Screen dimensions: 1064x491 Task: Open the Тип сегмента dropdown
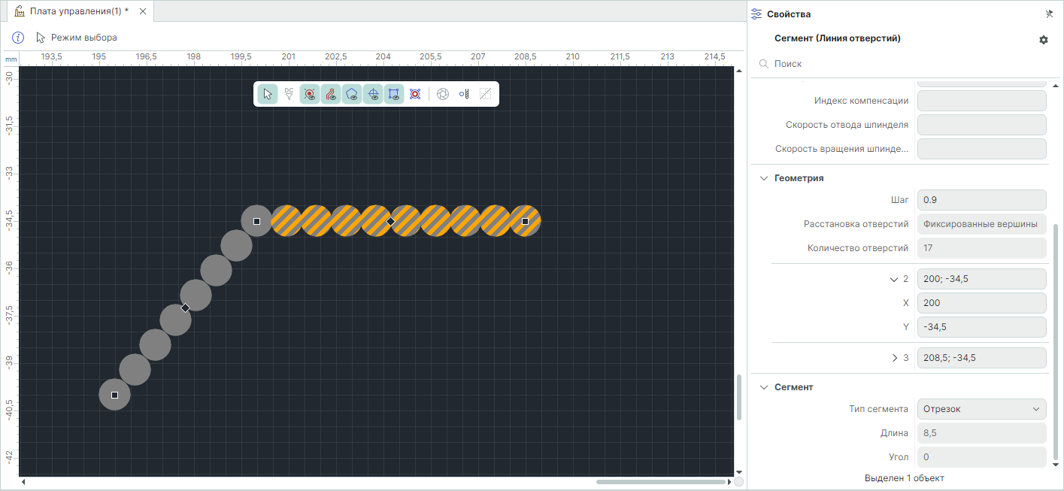981,409
